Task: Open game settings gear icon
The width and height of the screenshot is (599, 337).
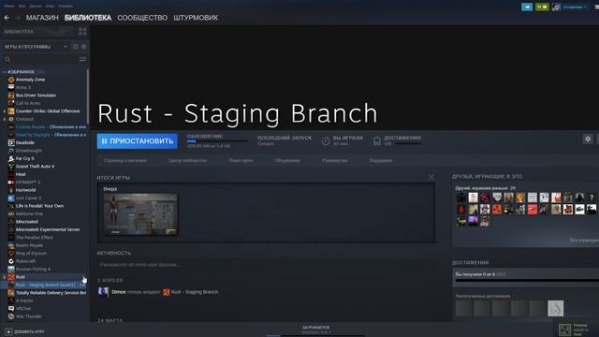Action: coord(588,139)
